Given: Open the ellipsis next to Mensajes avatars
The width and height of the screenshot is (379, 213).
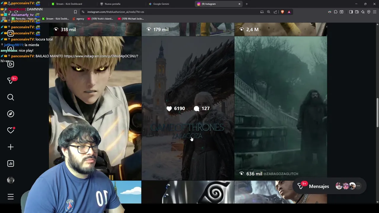Looking at the screenshot, I should (358, 186).
